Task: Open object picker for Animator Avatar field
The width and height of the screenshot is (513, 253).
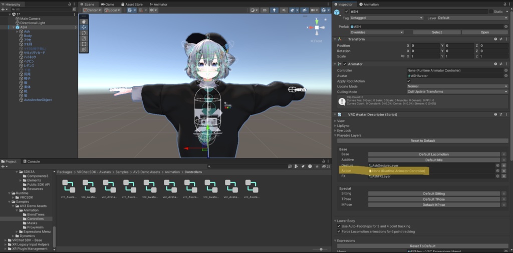Action: [506, 75]
